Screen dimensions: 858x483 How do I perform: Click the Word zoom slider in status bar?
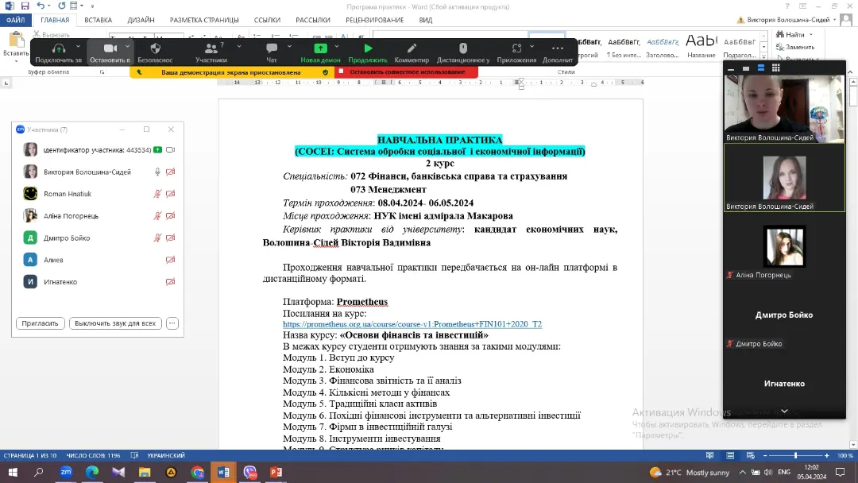795,456
